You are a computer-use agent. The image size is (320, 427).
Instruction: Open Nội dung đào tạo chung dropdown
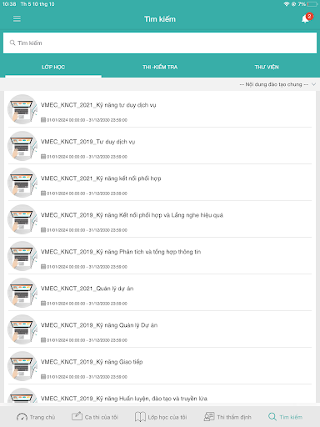point(274,84)
